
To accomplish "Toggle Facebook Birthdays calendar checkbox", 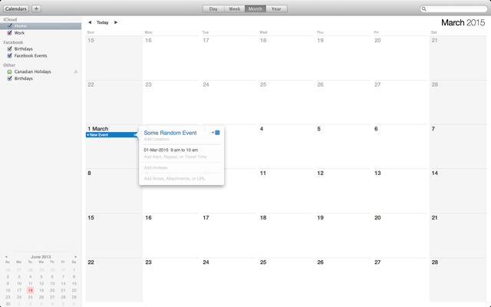I will click(x=10, y=48).
